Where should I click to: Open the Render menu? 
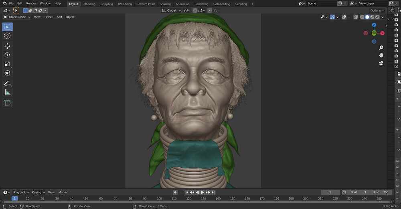click(x=31, y=4)
